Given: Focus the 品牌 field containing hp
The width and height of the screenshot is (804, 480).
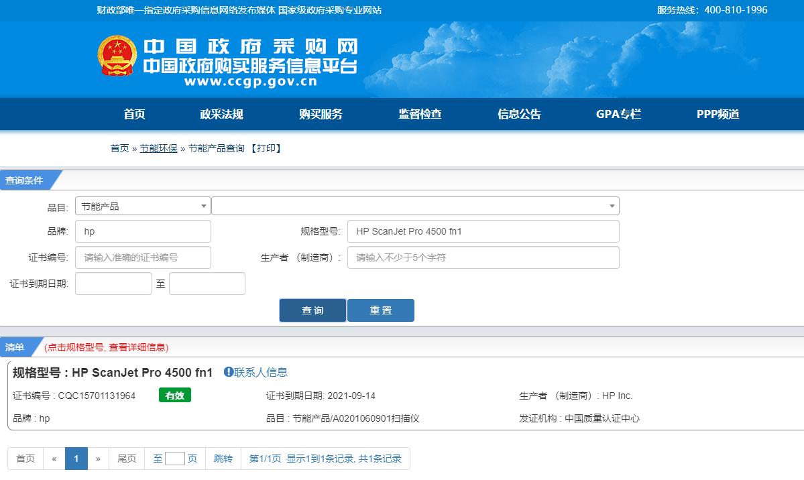Looking at the screenshot, I should pos(143,231).
